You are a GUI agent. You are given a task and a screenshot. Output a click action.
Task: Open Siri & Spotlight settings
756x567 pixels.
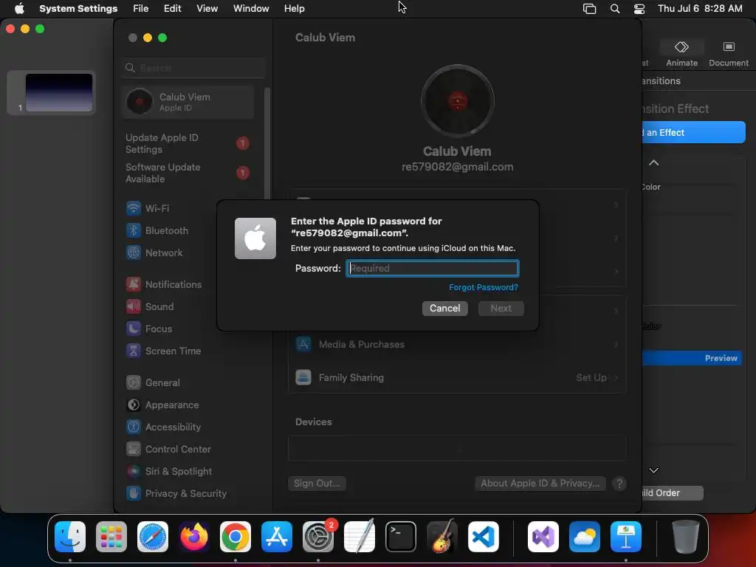[x=169, y=472]
